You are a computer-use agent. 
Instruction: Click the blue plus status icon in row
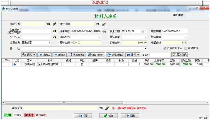[15, 64]
